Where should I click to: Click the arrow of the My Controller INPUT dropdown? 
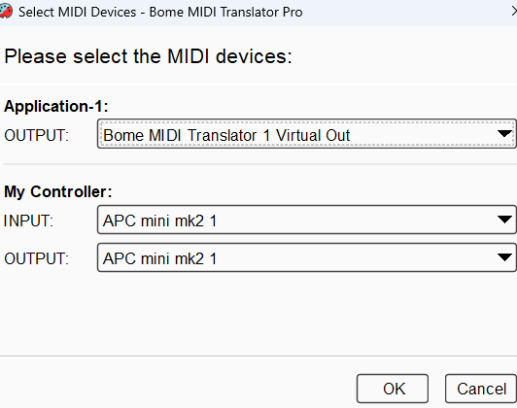tap(504, 220)
